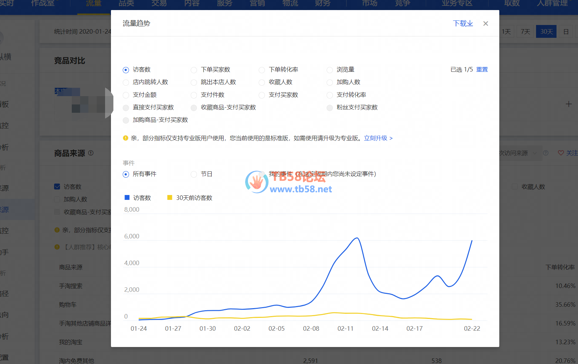Choose the 加购人数 option in dialog
578x364 pixels.
[330, 83]
